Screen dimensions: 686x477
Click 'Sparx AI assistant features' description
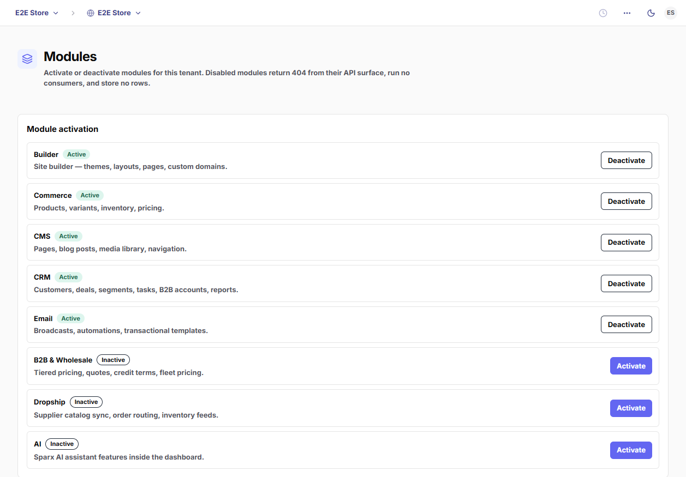[x=119, y=457]
